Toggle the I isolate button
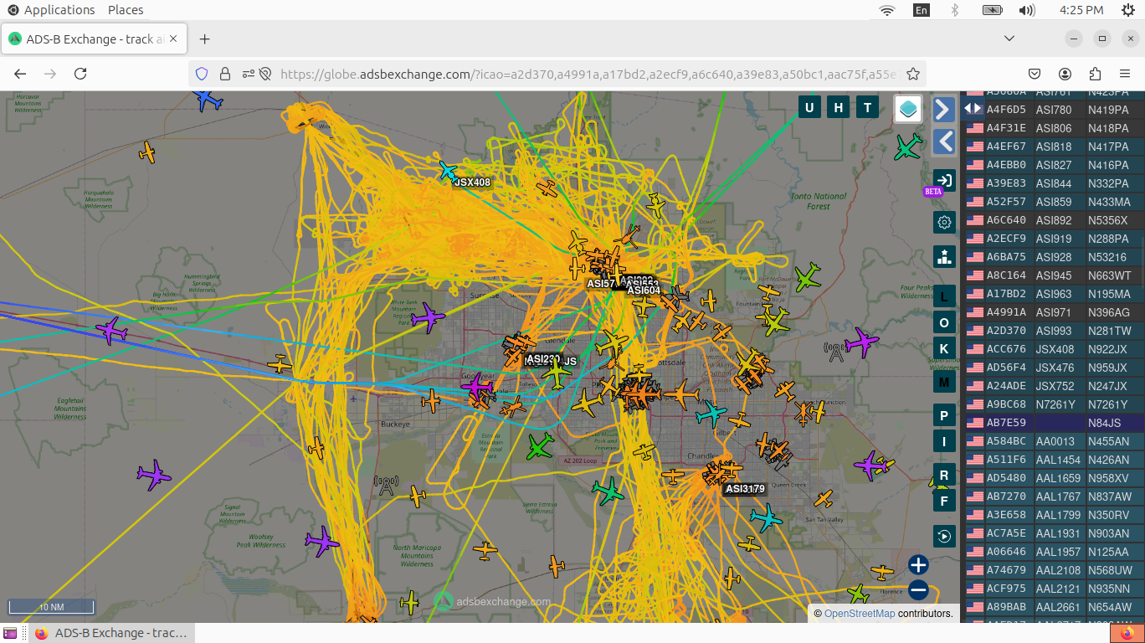This screenshot has height=643, width=1145. (944, 442)
